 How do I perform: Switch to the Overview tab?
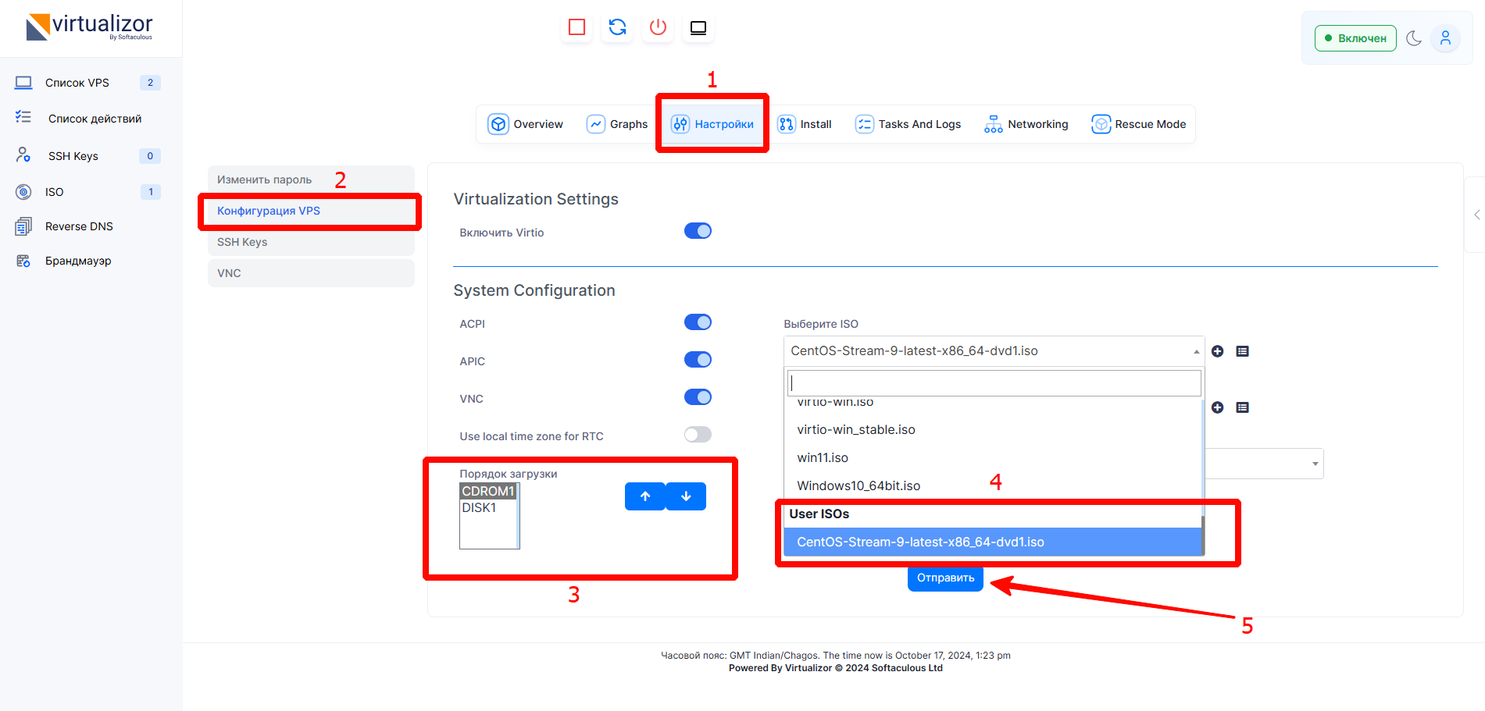click(x=525, y=124)
